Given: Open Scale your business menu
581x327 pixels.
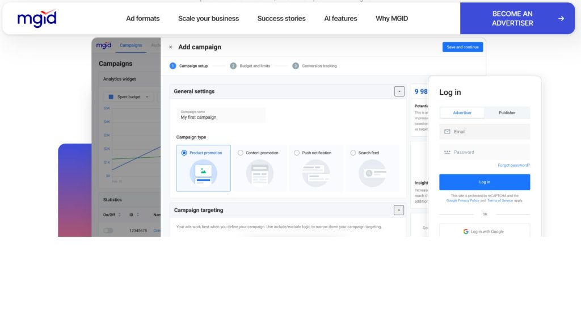Looking at the screenshot, I should pyautogui.click(x=208, y=19).
